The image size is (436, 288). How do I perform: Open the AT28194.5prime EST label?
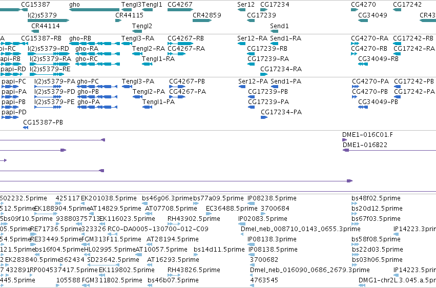(172, 239)
